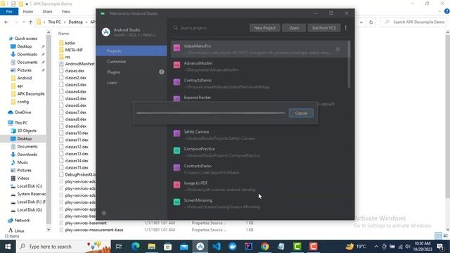
Task: Click the AdvanceMuslim project icon
Action: [176, 65]
